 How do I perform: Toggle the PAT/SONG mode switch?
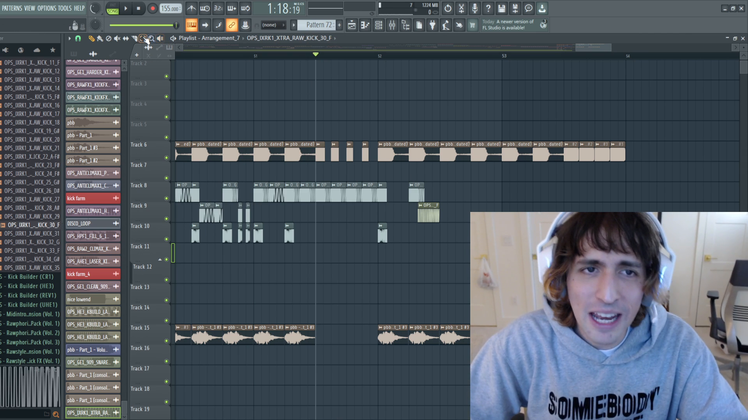coord(113,9)
